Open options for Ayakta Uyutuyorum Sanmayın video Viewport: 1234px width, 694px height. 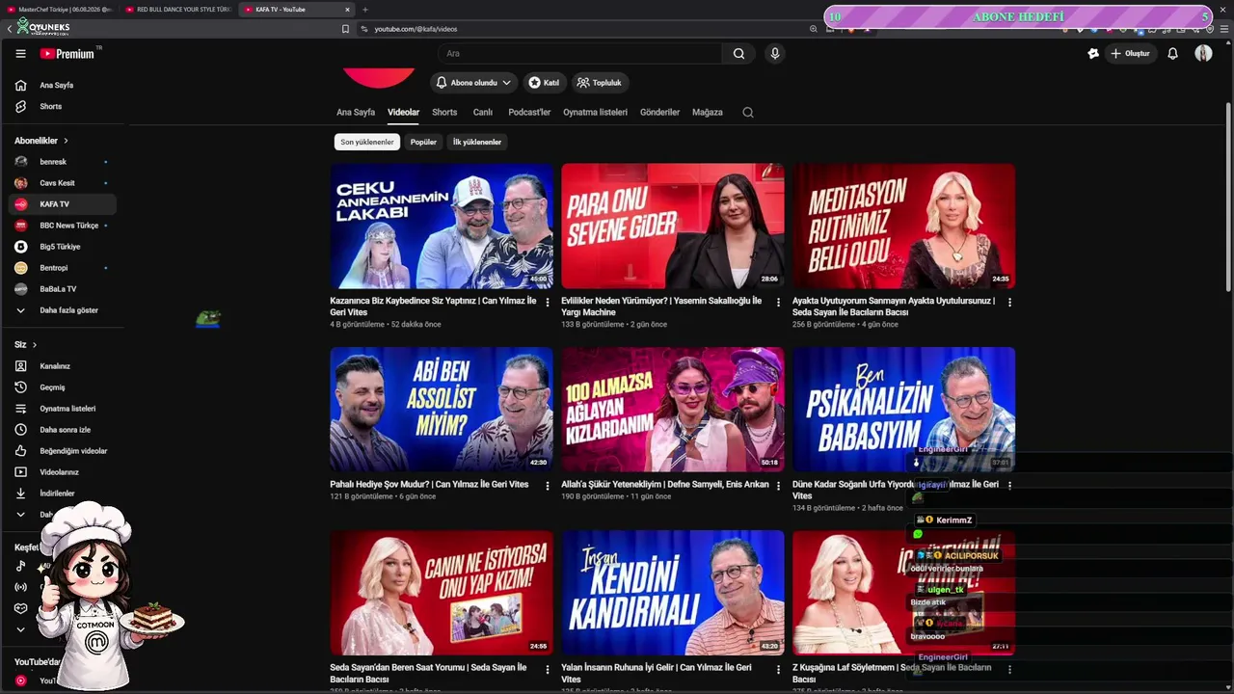(1010, 303)
